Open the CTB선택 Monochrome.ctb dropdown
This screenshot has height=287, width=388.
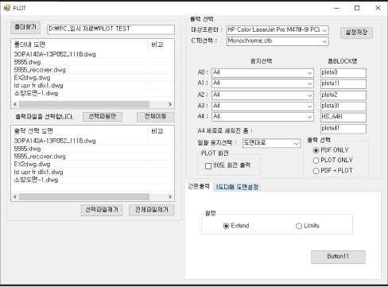[x=277, y=41]
